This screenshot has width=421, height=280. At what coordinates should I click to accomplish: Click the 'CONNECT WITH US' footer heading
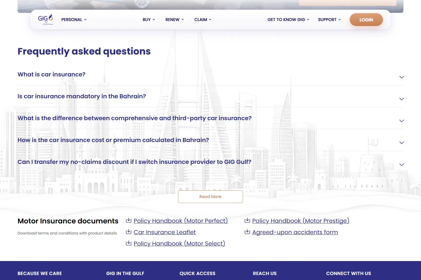[x=348, y=273]
